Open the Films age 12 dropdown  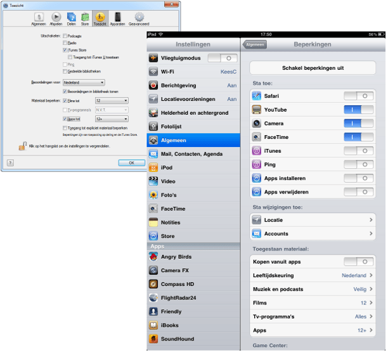(112, 100)
